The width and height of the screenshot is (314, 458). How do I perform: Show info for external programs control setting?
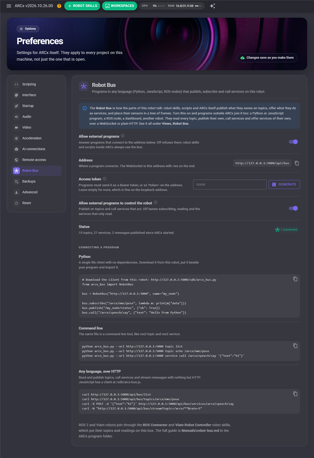(155, 202)
